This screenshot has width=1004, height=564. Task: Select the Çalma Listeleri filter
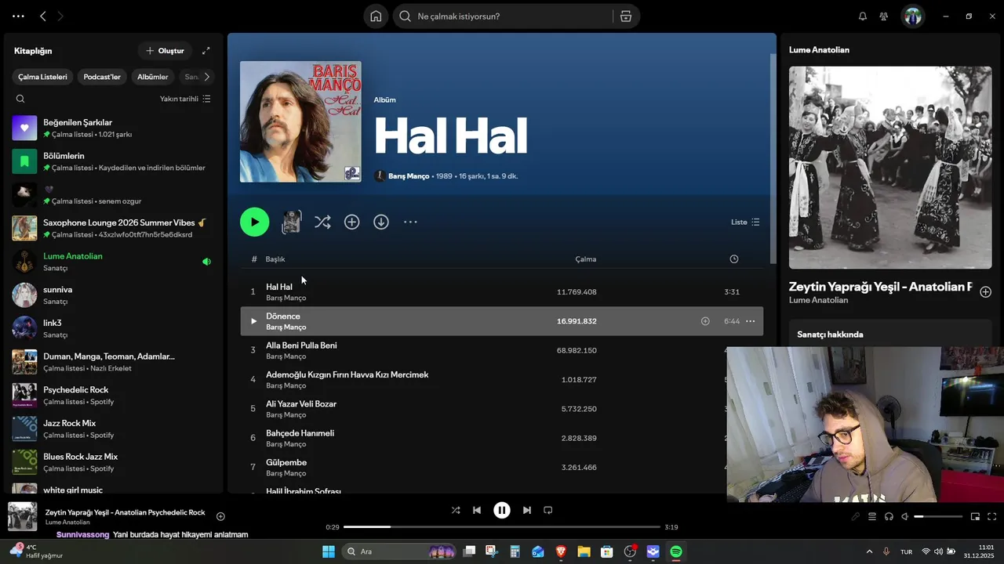[42, 77]
